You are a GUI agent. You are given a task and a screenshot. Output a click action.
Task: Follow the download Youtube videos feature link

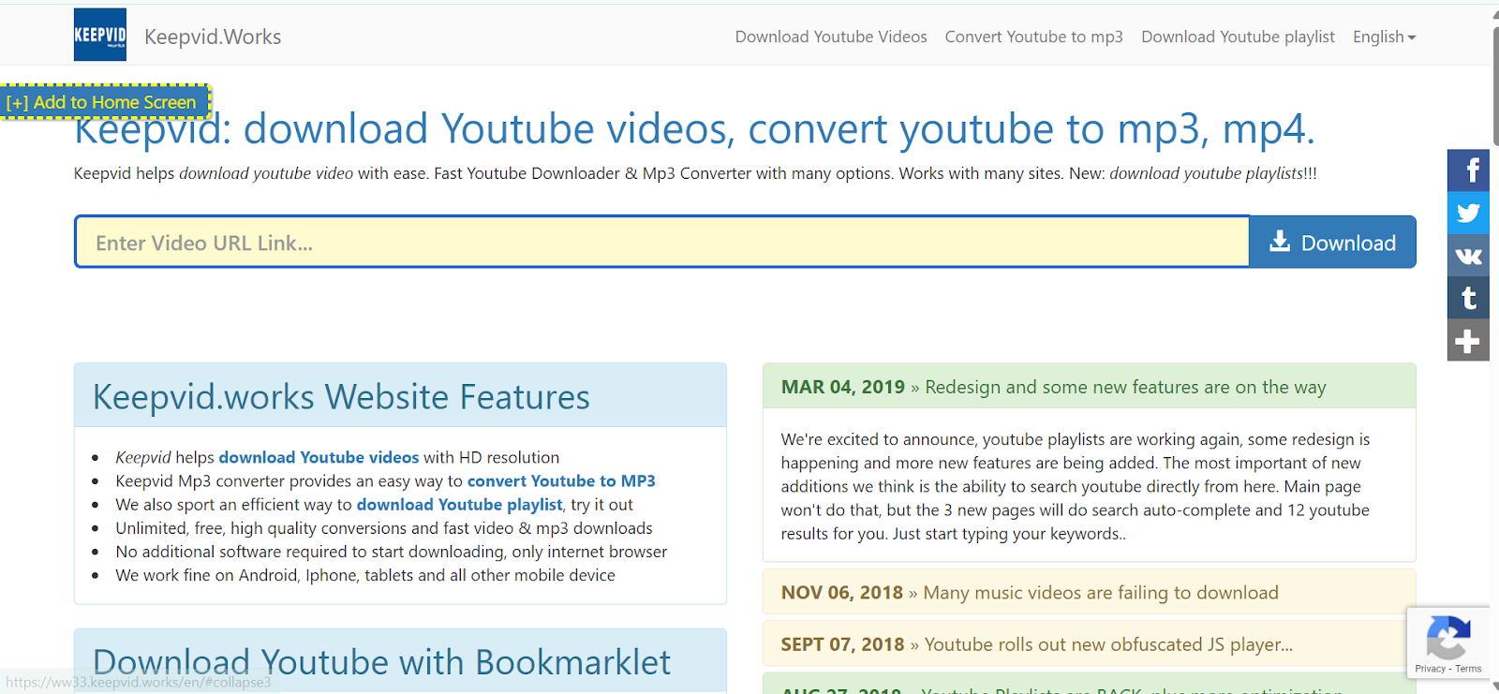pos(319,457)
